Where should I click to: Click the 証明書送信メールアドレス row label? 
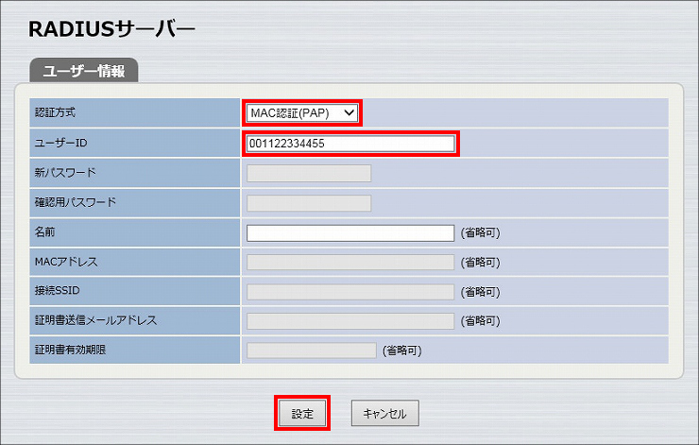pos(95,320)
